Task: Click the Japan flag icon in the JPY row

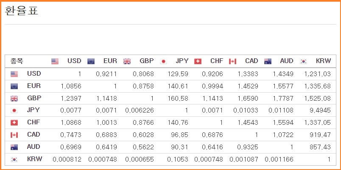Action: 14,111
